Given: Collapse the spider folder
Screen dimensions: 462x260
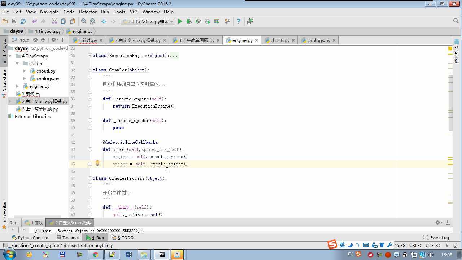Looking at the screenshot, I should click(17, 64).
